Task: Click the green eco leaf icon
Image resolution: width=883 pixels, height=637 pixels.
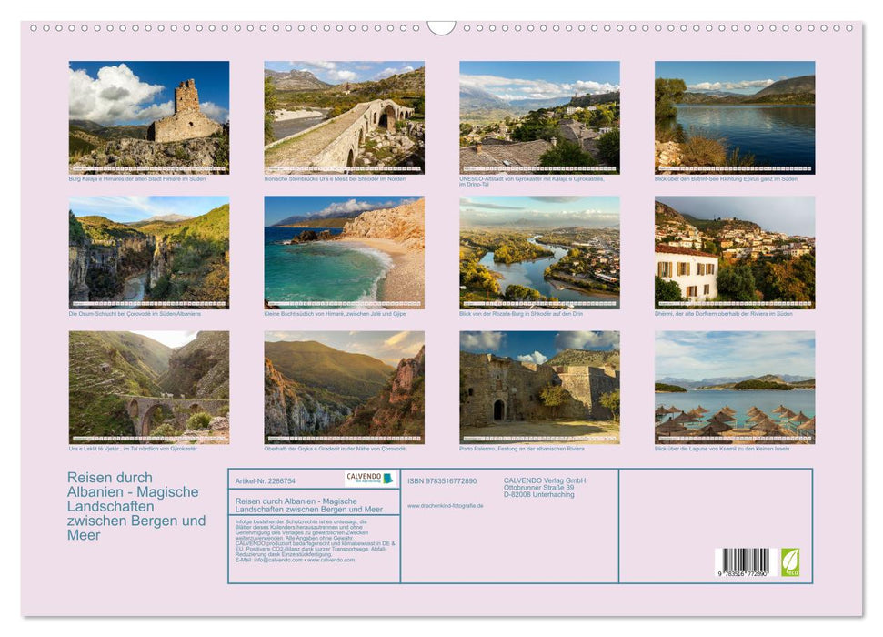Action: point(789,562)
